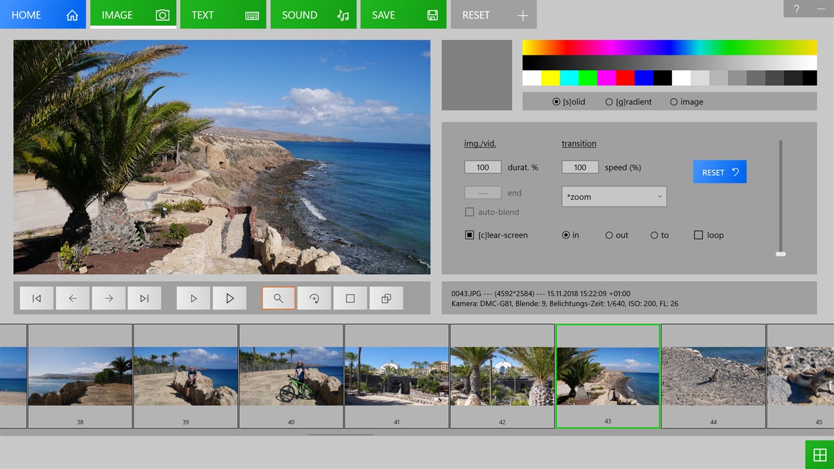Jump to the first image with the skip-back icon

[x=36, y=298]
